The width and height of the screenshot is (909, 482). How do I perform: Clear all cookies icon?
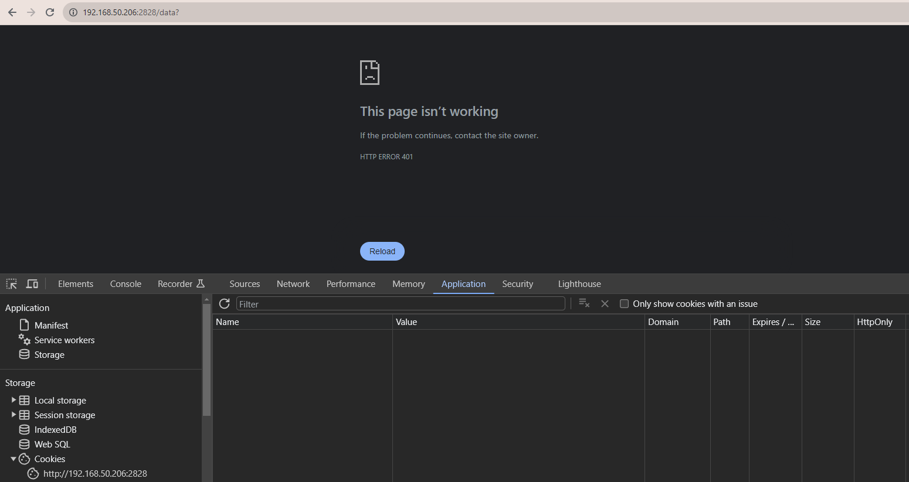584,303
